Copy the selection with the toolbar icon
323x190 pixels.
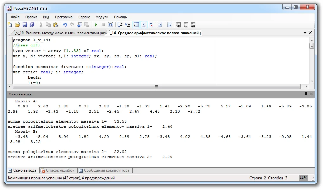[x=48, y=25]
